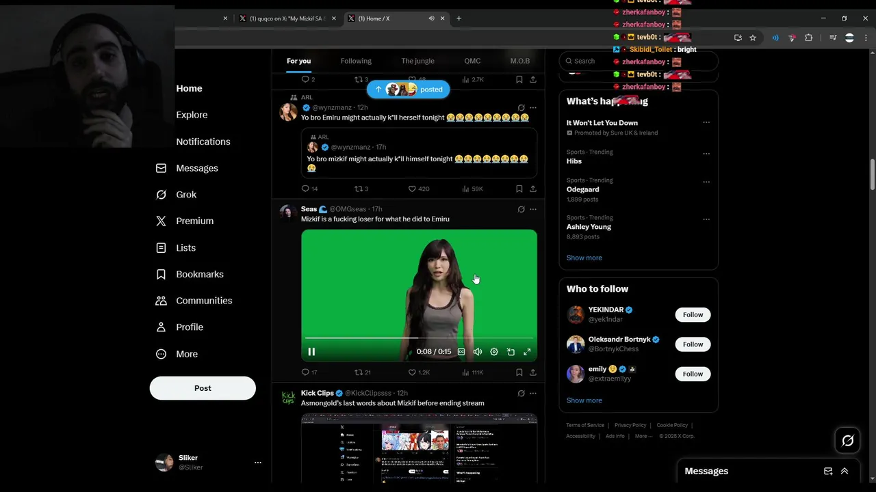The image size is (876, 492).
Task: Click the Bookmarks icon in sidebar
Action: (x=161, y=274)
